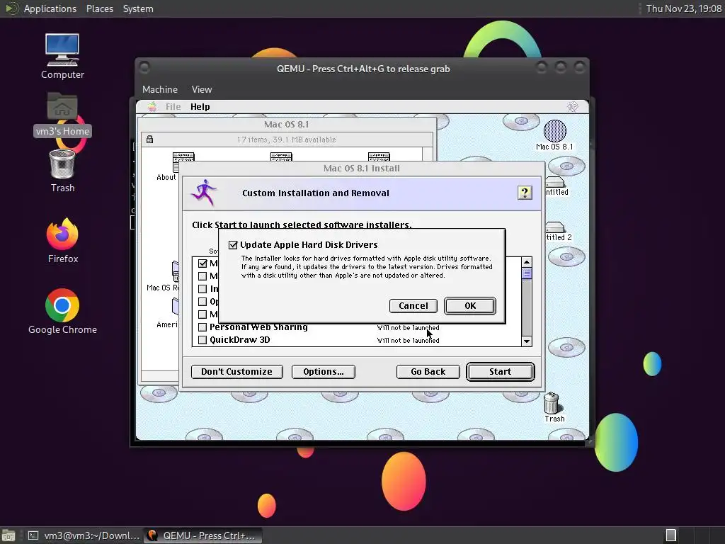Click the lock icon in Mac OS 8.1 window
Viewport: 725px width, 544px height.
click(149, 140)
